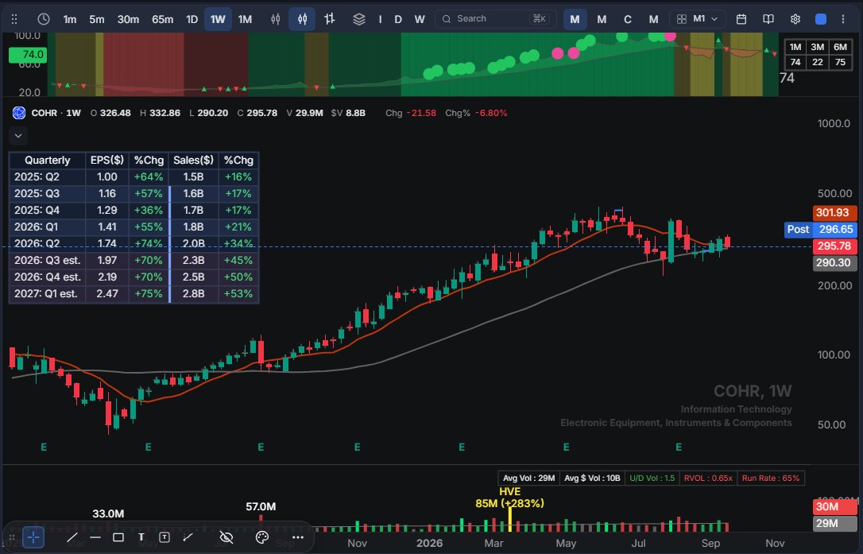Switch to 5m timeframe

coord(97,19)
